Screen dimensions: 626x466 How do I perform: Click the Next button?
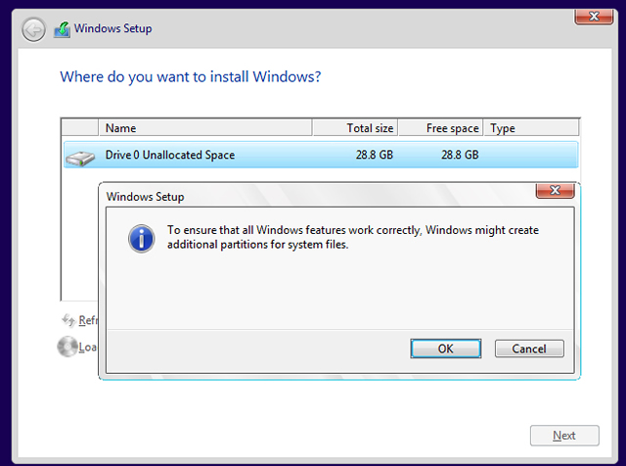coord(564,436)
